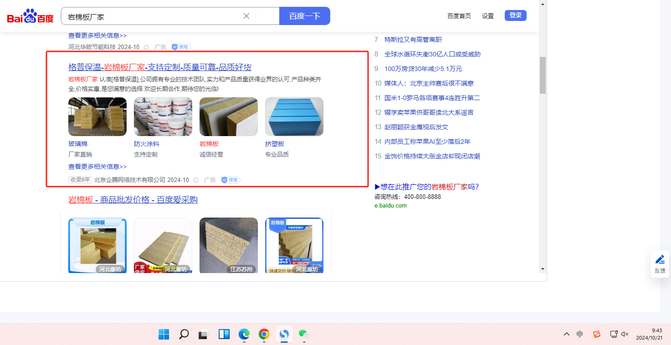This screenshot has height=345, width=671.
Task: Click the Baidu logo
Action: point(30,16)
